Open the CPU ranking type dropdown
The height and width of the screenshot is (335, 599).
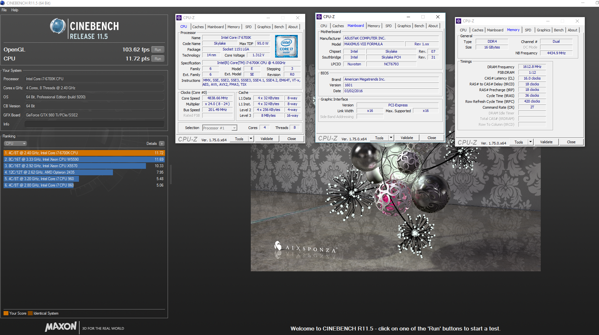pyautogui.click(x=15, y=144)
